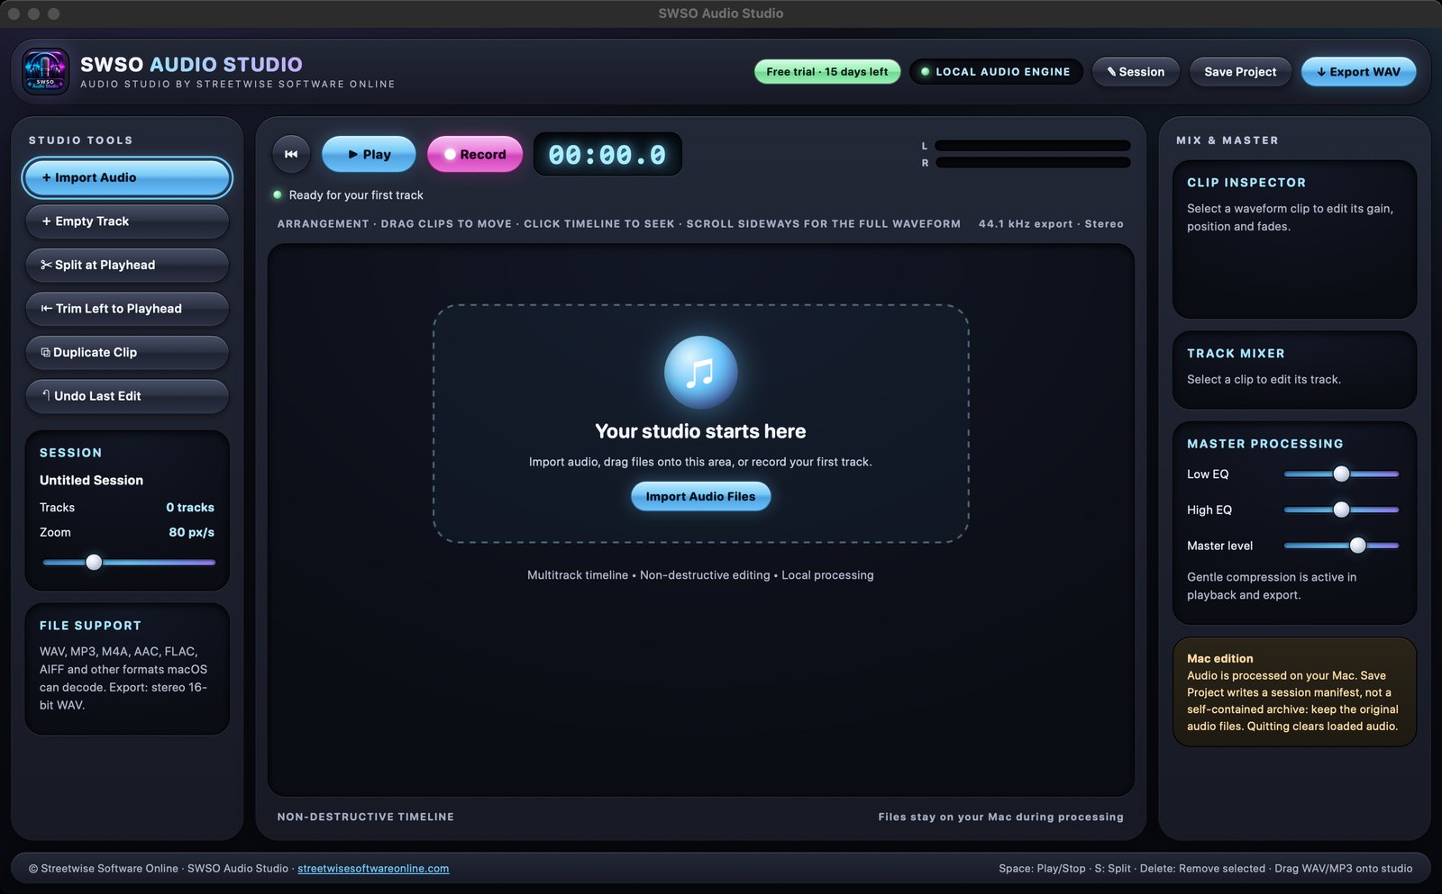Click the right channel R level meter
This screenshot has width=1442, height=894.
pyautogui.click(x=1032, y=163)
